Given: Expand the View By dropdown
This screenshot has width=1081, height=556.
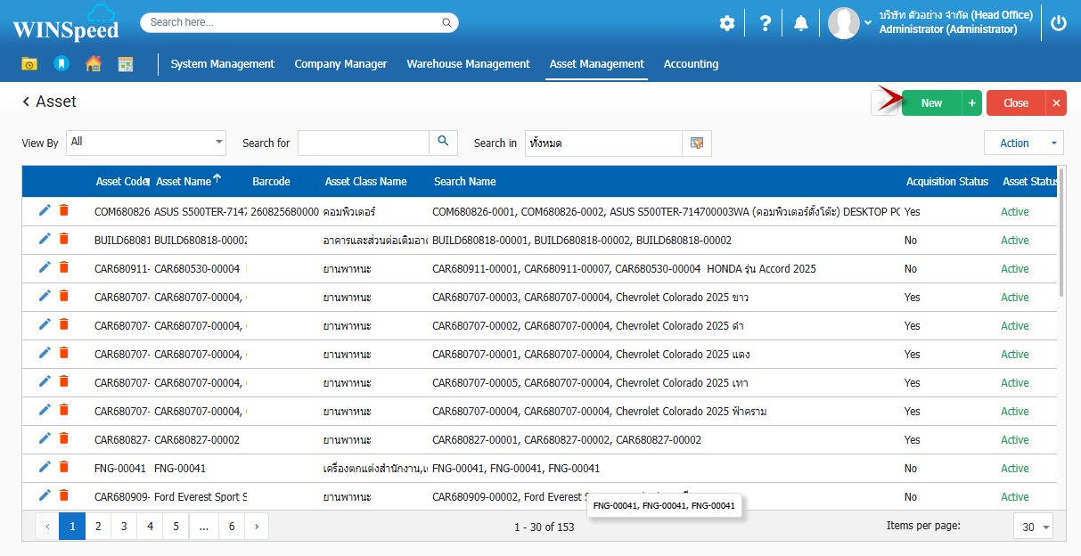Looking at the screenshot, I should pyautogui.click(x=219, y=143).
